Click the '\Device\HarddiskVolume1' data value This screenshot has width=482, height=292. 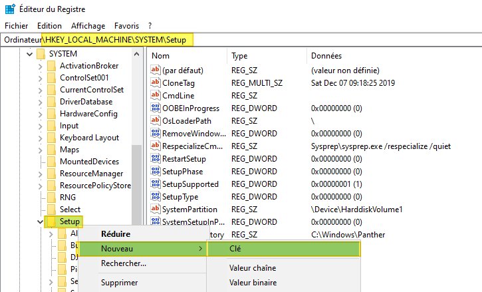click(x=356, y=210)
